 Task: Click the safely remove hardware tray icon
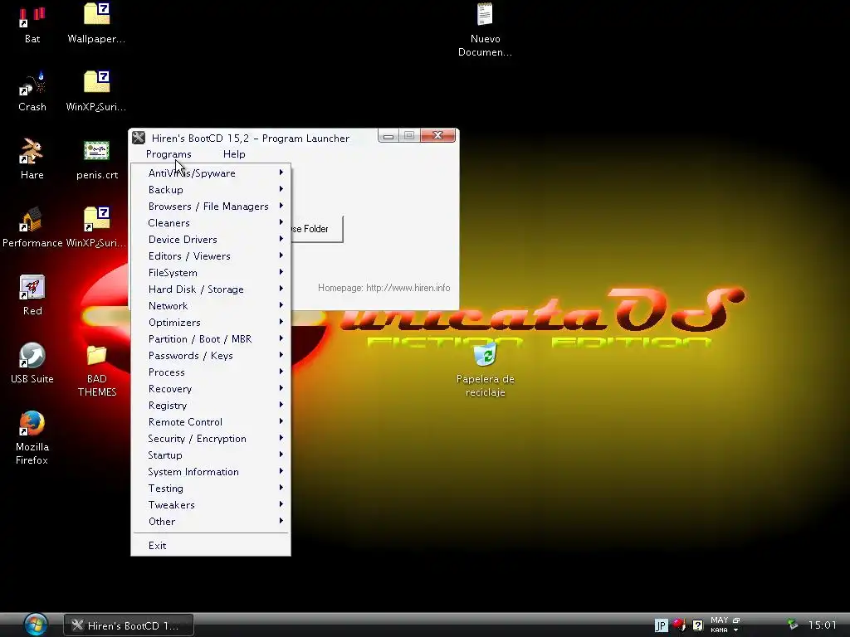[792, 625]
